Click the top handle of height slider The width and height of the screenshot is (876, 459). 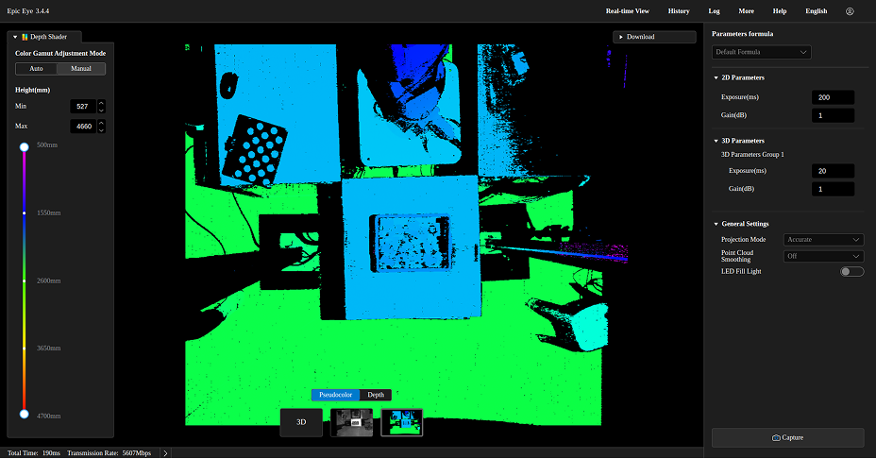coord(25,146)
